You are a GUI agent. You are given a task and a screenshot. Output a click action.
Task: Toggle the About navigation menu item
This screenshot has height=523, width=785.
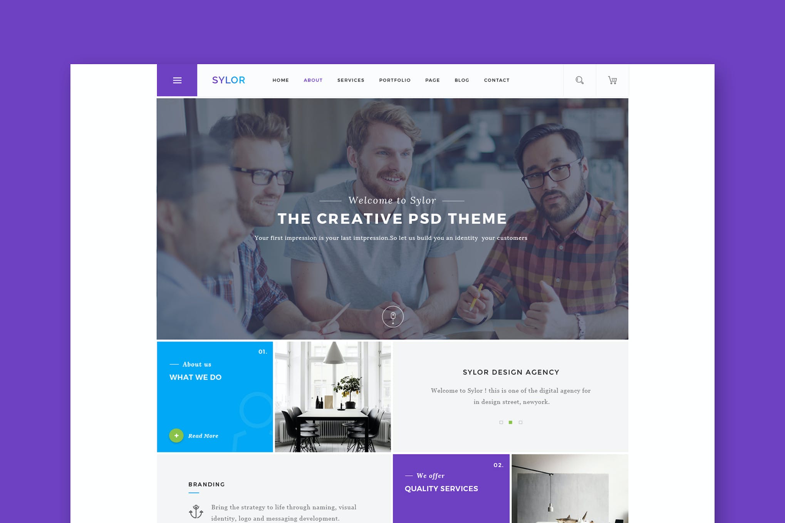312,80
